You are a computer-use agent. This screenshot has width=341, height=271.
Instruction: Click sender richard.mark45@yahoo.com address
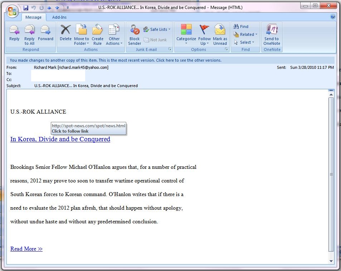tap(83, 67)
